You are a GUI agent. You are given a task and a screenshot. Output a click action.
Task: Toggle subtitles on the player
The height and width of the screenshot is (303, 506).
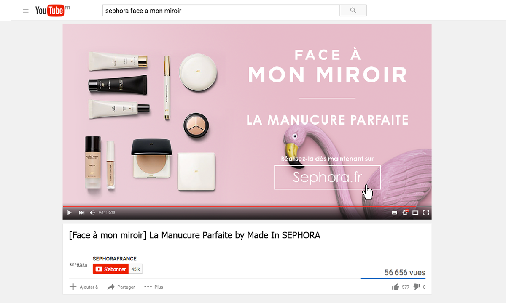[395, 213]
